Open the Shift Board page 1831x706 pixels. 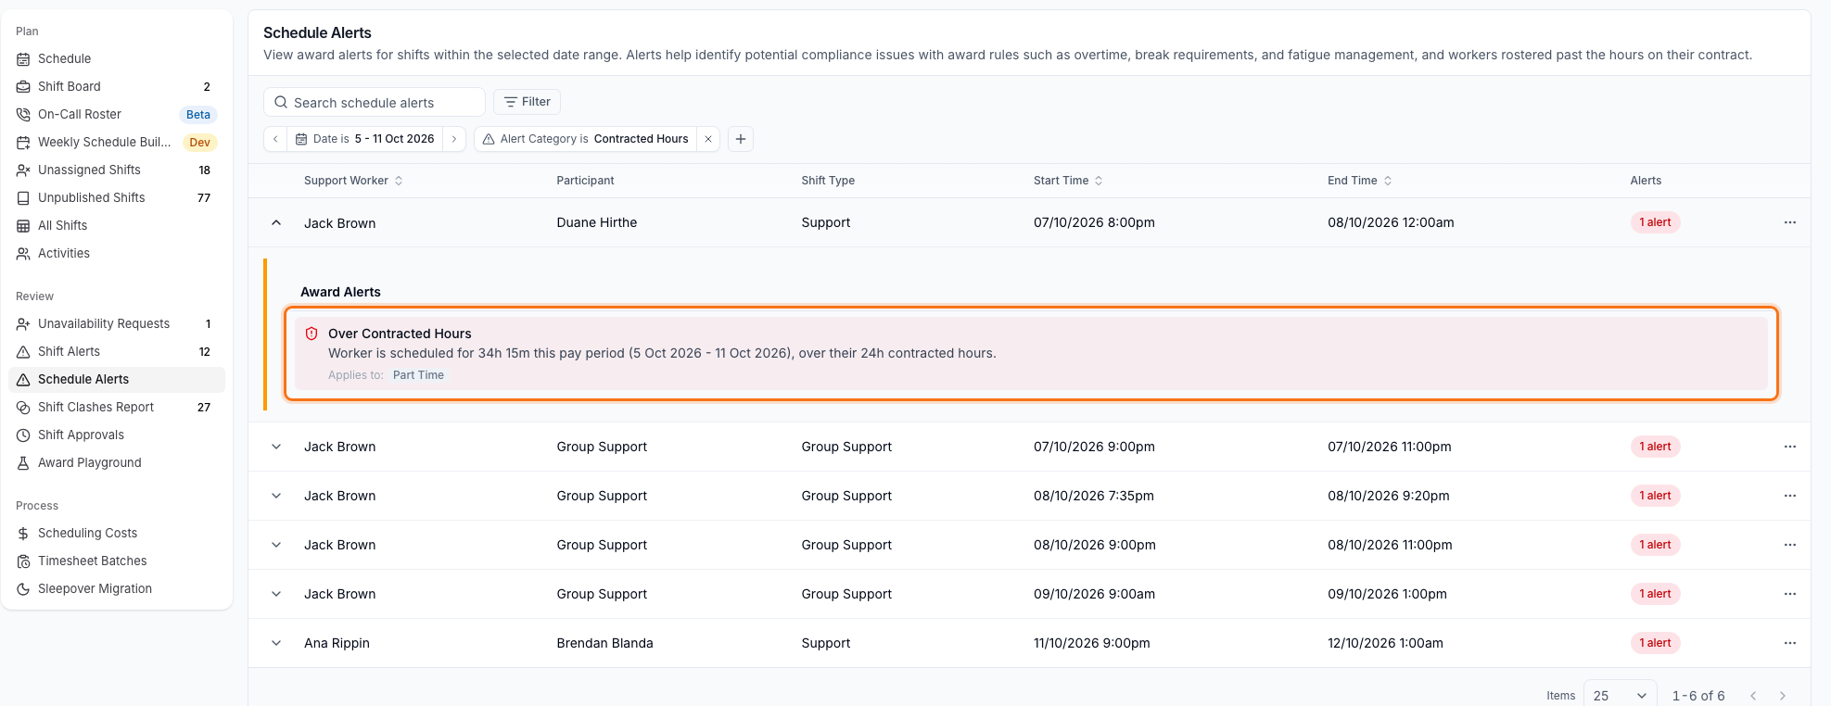(117, 86)
